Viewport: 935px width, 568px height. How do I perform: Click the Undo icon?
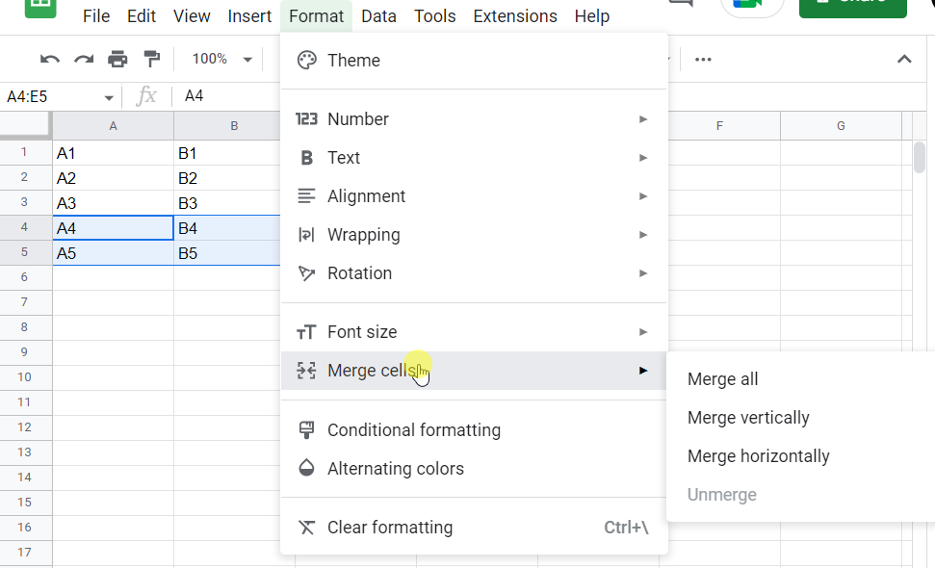point(49,59)
